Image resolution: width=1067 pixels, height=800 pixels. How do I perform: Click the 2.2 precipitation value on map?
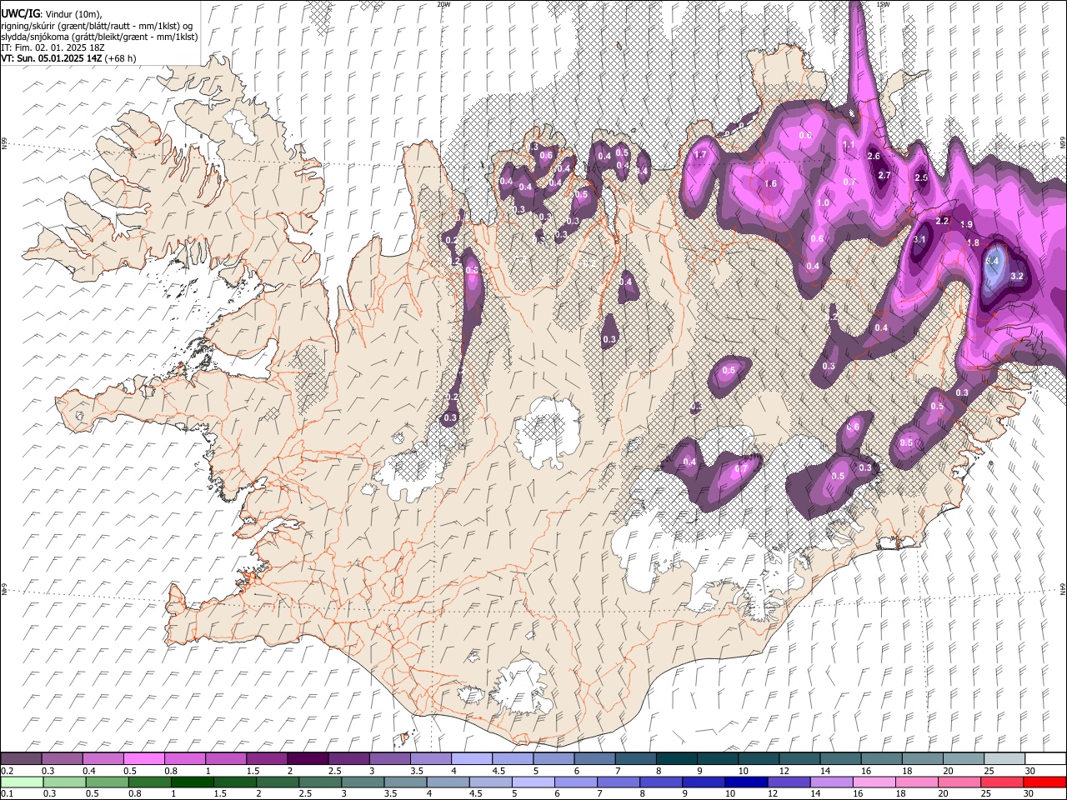(943, 221)
